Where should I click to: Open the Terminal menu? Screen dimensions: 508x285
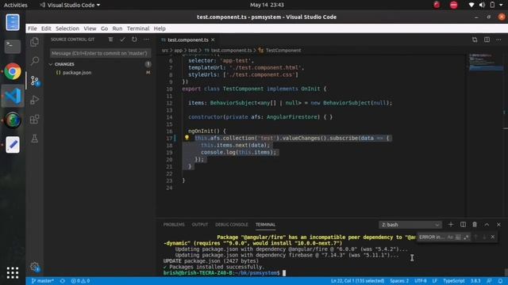pos(138,28)
